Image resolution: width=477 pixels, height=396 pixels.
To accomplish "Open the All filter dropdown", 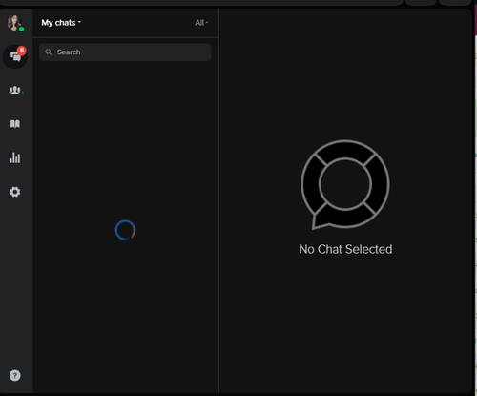I will pos(201,23).
